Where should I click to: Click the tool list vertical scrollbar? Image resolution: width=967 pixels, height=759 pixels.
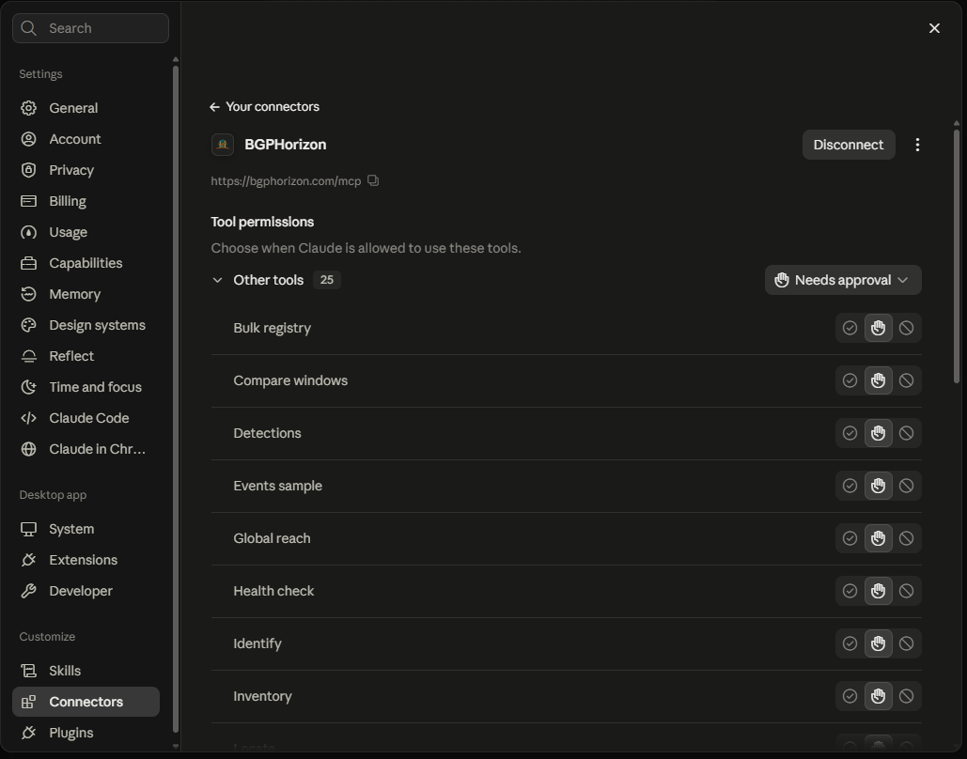957,256
